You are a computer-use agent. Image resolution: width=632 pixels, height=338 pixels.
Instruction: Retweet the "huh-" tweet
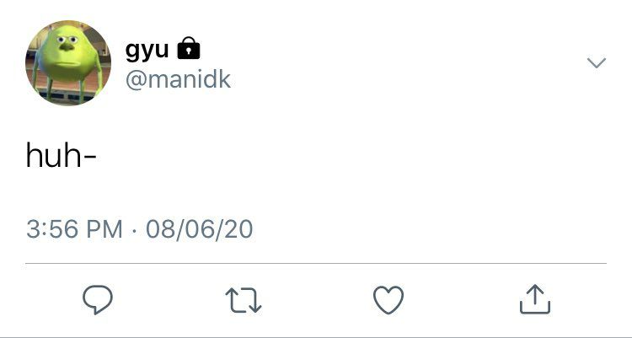[244, 300]
